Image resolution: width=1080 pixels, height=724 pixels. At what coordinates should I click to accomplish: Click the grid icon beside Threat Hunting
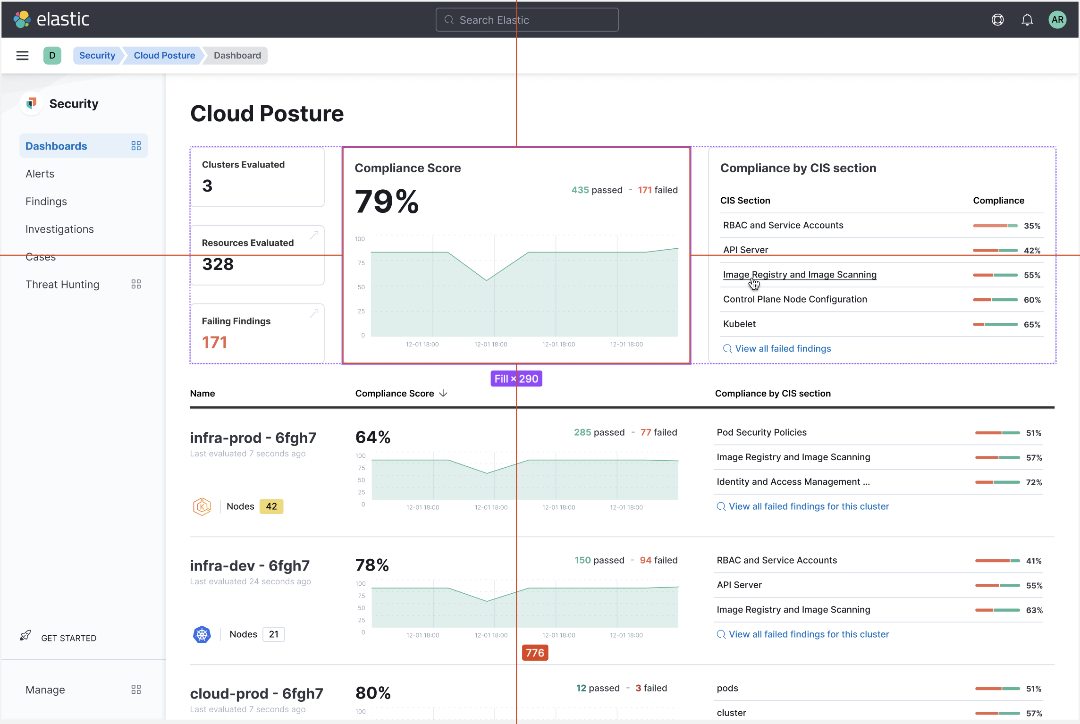point(136,284)
